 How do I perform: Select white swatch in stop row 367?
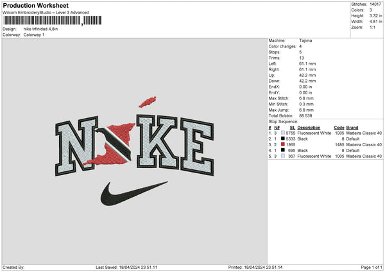283,156
